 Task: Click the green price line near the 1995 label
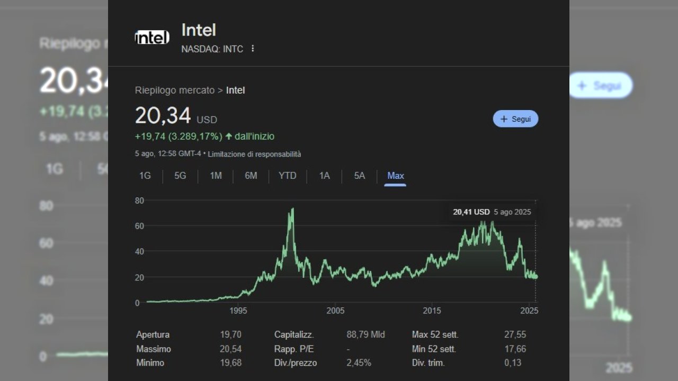coord(238,297)
